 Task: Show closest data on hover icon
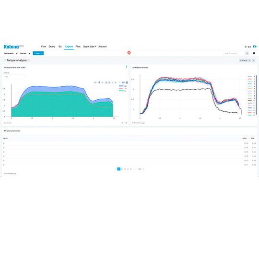click(x=123, y=82)
